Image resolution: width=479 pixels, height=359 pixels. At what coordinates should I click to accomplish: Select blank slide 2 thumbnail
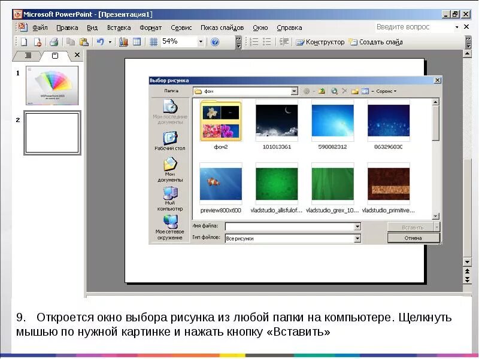tap(52, 133)
